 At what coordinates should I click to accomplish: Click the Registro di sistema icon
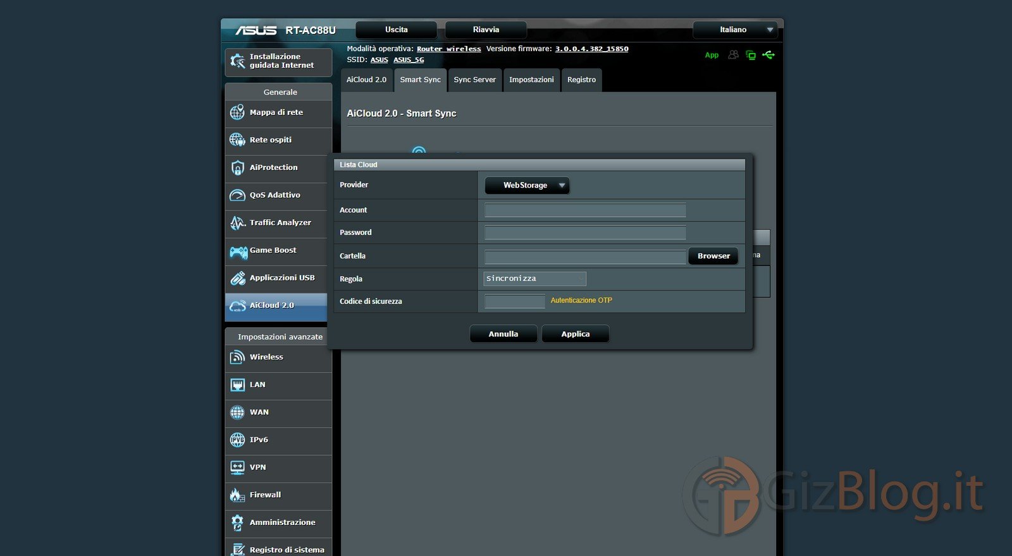coord(237,550)
